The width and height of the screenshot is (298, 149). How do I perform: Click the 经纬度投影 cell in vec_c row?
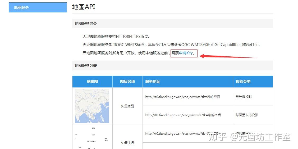click(253, 97)
